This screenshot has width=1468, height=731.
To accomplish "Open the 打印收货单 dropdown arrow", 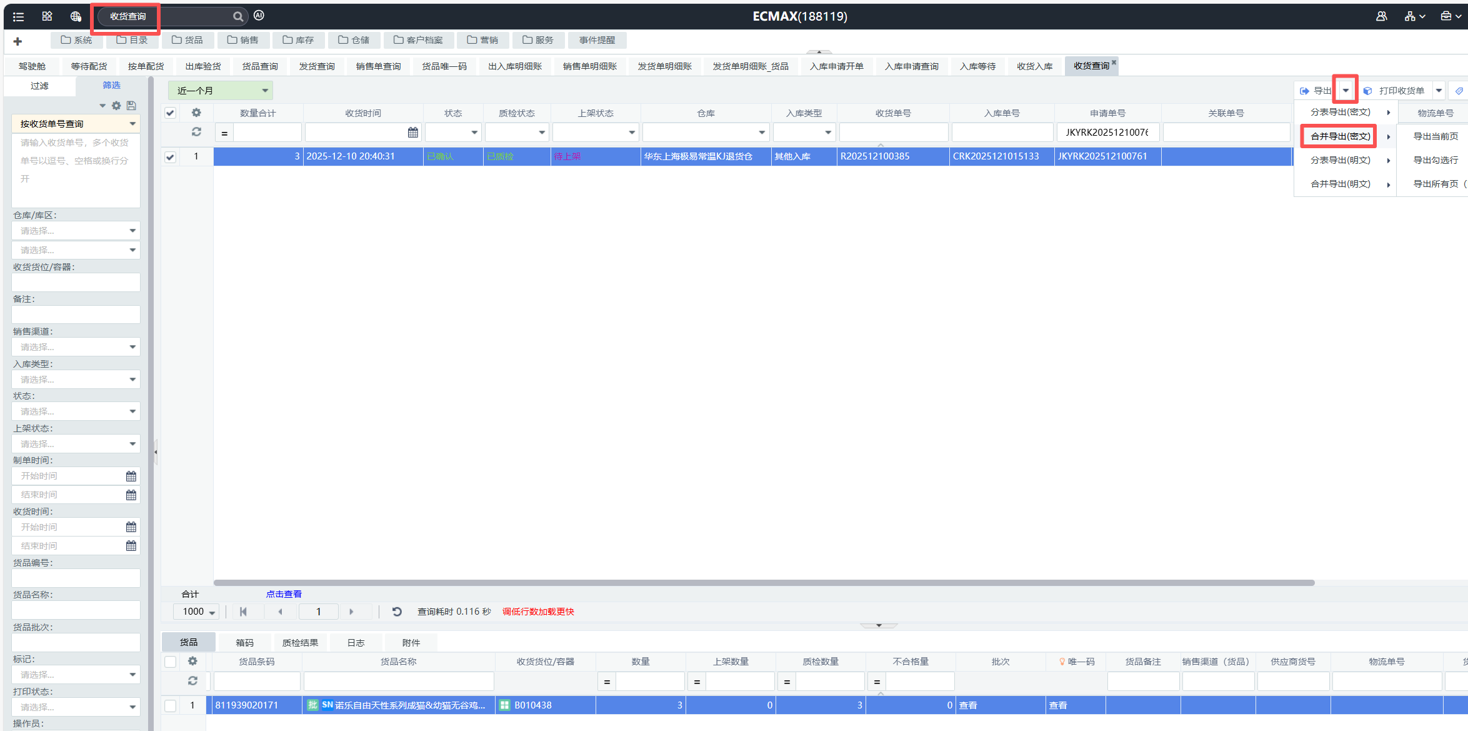I will [1439, 91].
